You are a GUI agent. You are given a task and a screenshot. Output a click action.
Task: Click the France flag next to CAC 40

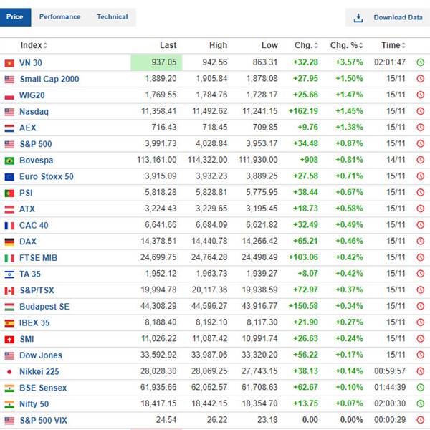point(9,226)
